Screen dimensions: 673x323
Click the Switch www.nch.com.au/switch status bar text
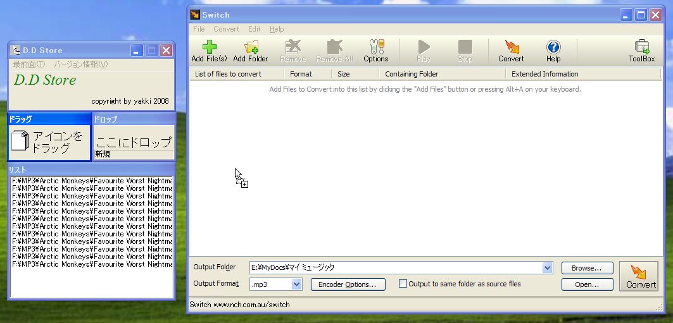tap(239, 305)
